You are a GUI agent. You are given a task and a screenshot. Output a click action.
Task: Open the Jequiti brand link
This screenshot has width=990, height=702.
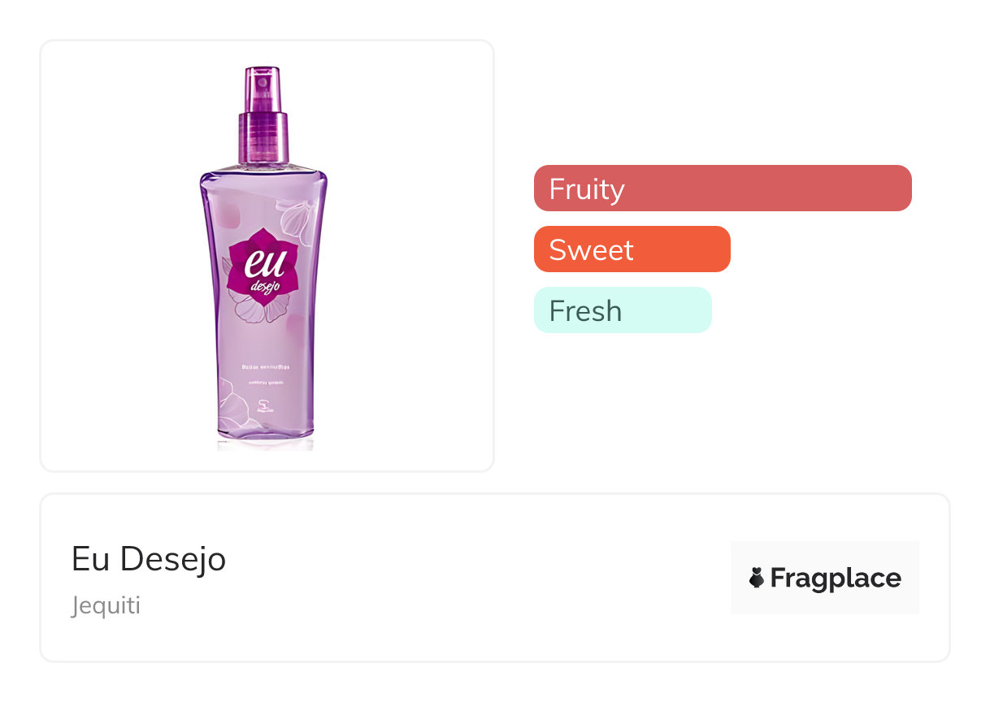tap(106, 605)
